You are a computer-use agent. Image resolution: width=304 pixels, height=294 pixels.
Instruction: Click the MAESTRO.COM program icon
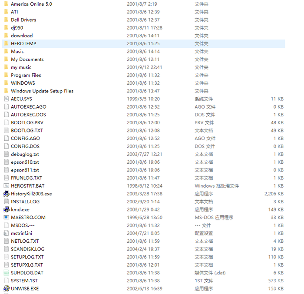[6, 218]
